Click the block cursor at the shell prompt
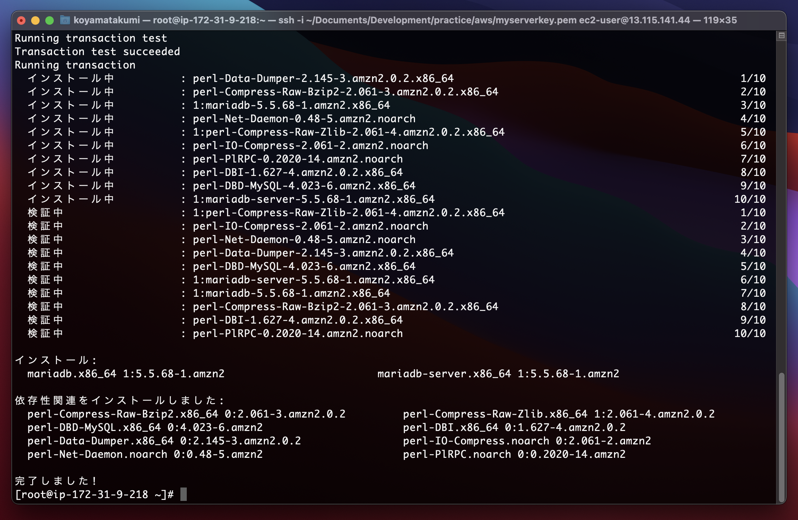798x520 pixels. (x=183, y=494)
